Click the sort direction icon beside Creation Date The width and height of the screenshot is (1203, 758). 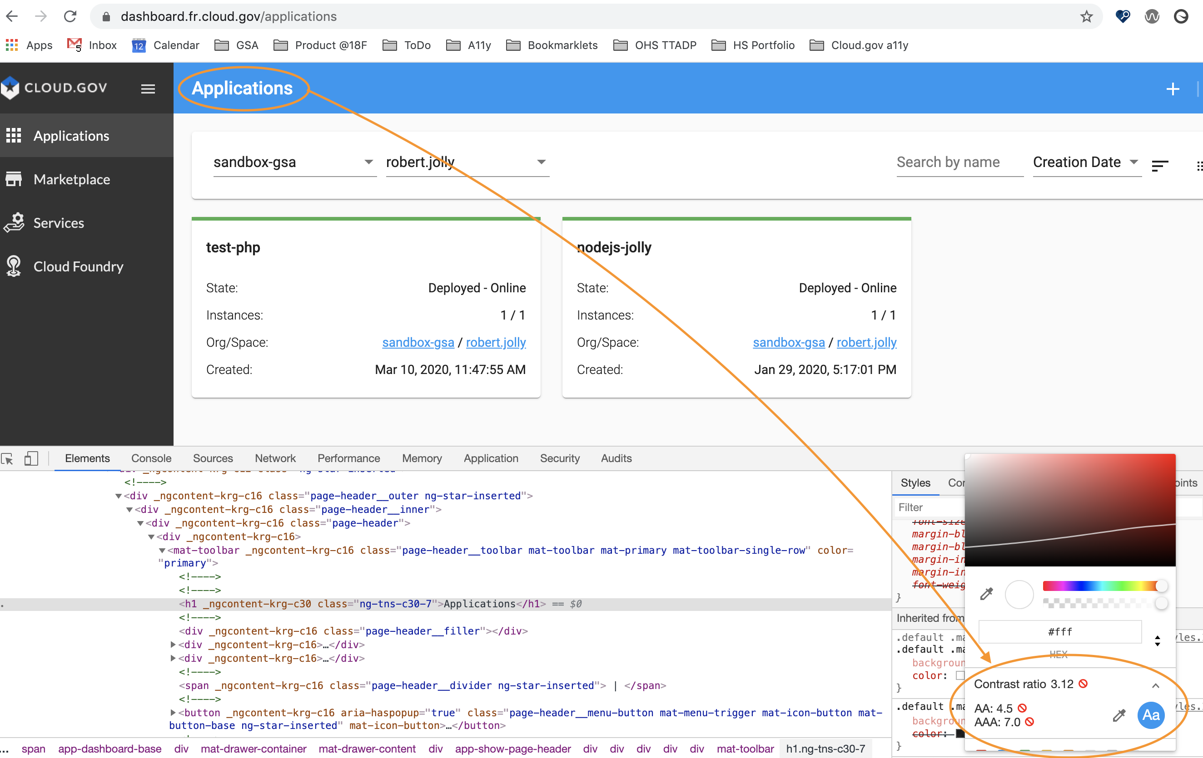point(1159,166)
